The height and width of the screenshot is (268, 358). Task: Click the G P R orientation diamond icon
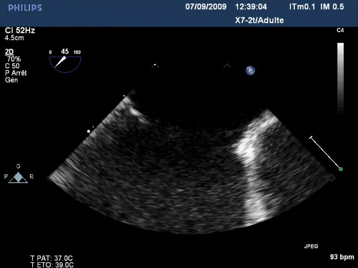click(x=18, y=177)
